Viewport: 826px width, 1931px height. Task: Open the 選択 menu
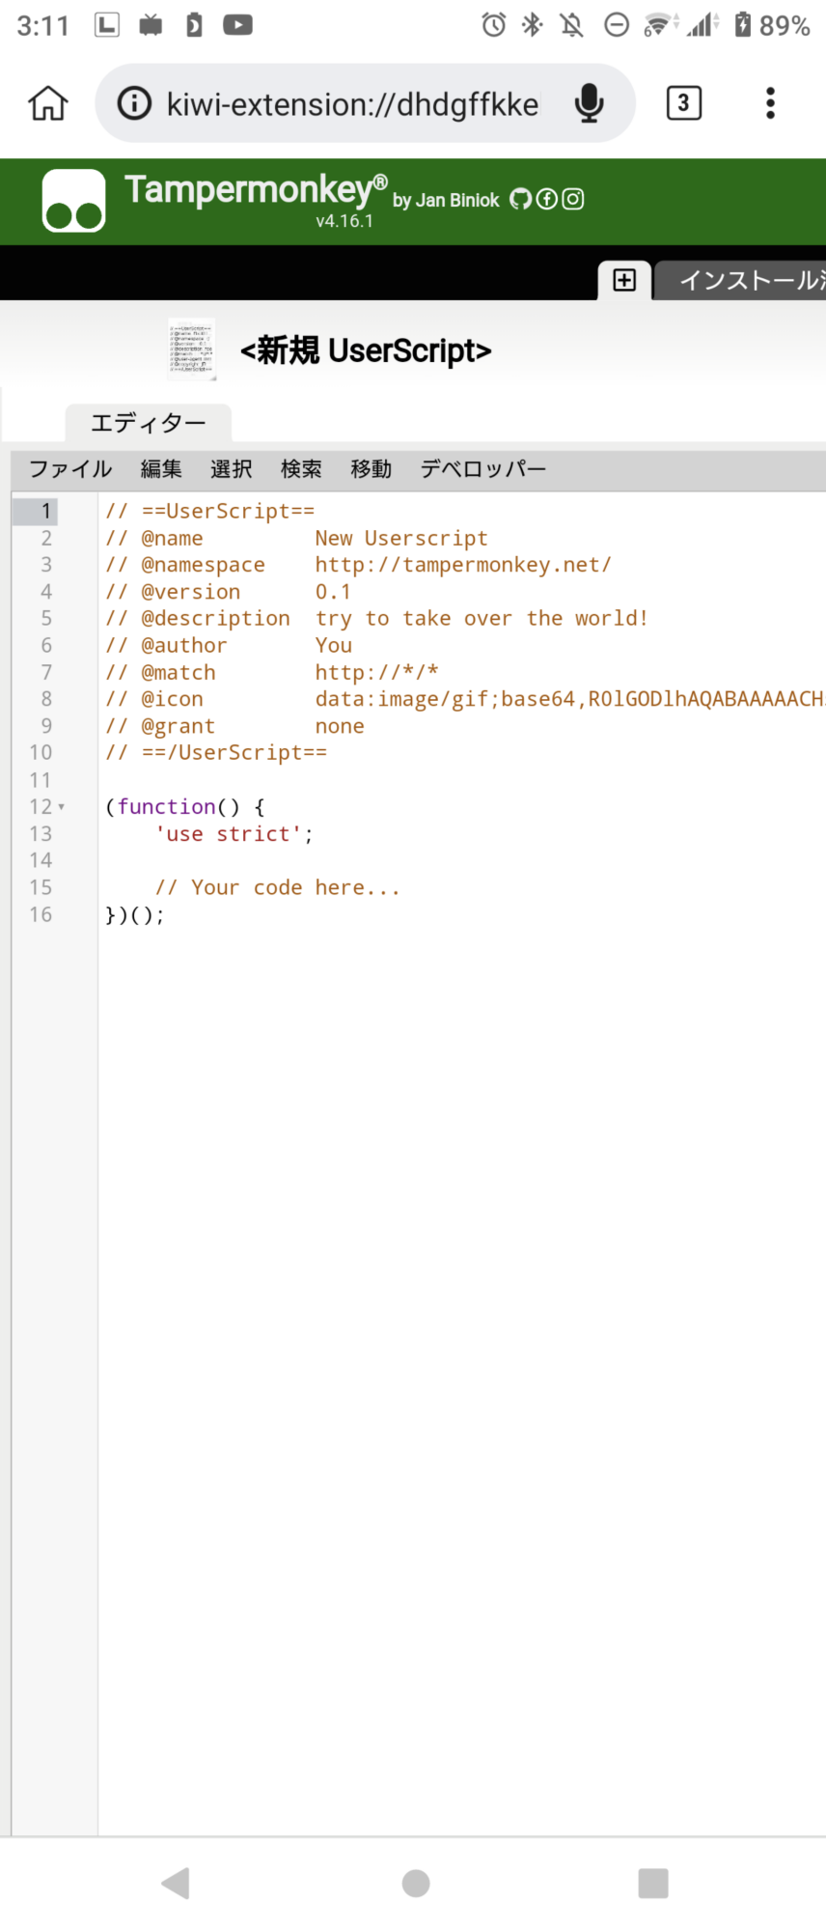pyautogui.click(x=232, y=469)
